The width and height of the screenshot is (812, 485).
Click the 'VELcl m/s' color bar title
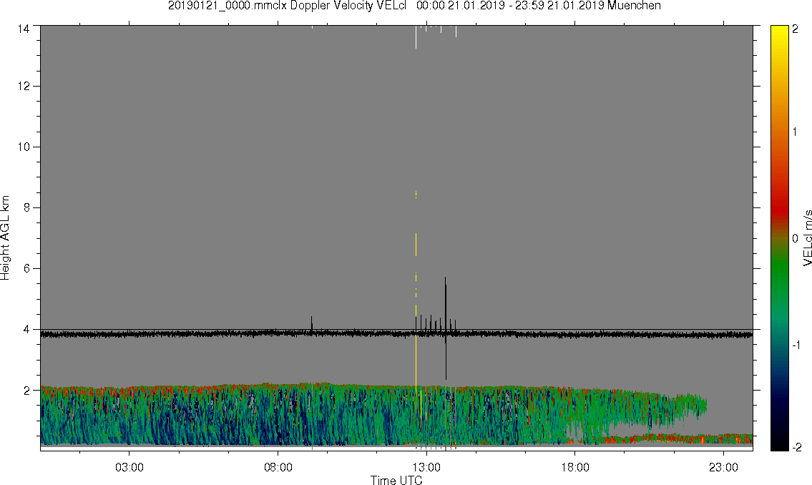[807, 238]
